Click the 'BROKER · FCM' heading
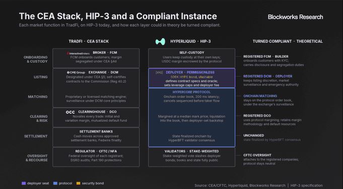The image size is (343, 189). (105, 53)
